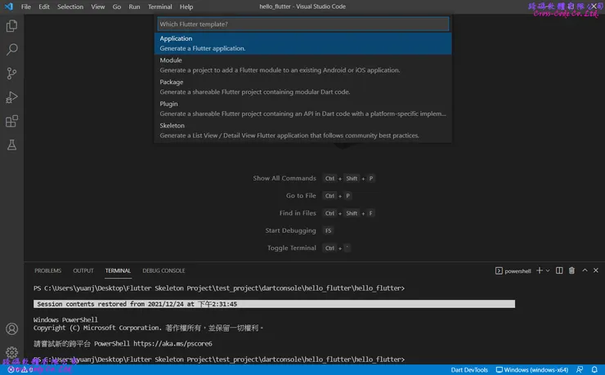Screen dimensions: 605x375
Task: Switch to the PROBLEMS tab
Action: [x=48, y=270]
